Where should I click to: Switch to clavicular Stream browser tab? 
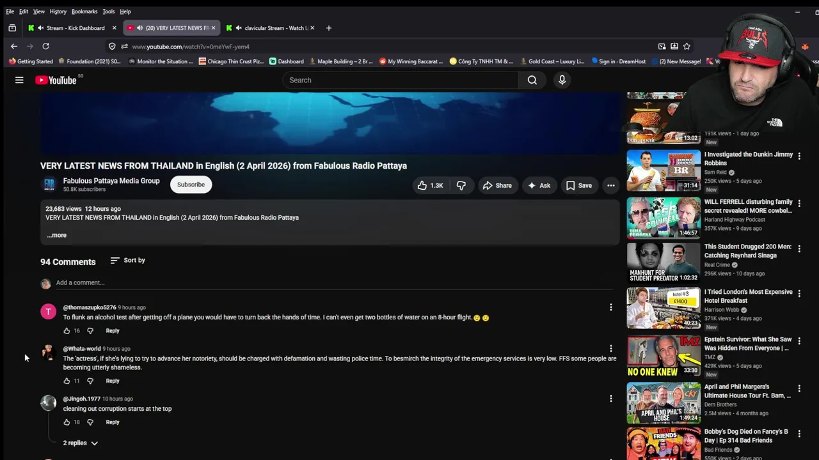point(270,28)
